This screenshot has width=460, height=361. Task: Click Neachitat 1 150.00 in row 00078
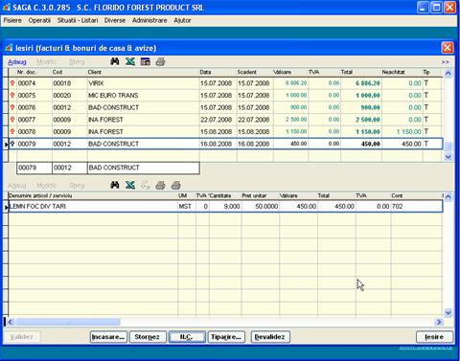pos(408,132)
